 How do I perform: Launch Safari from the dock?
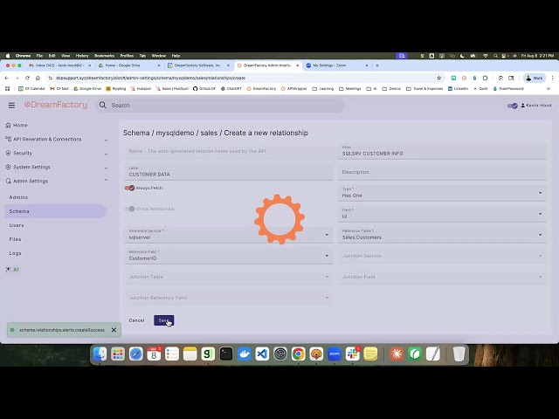click(136, 354)
